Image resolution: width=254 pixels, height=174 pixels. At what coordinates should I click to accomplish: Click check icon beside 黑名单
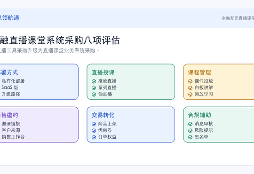[x=190, y=137]
